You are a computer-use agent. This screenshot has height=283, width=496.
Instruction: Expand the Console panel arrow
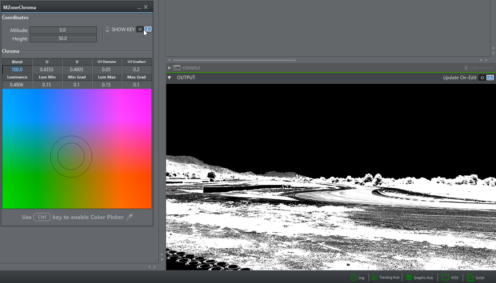tap(169, 68)
